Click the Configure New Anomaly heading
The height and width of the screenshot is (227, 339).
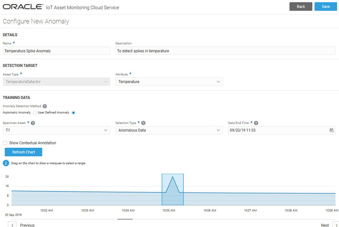tap(36, 21)
